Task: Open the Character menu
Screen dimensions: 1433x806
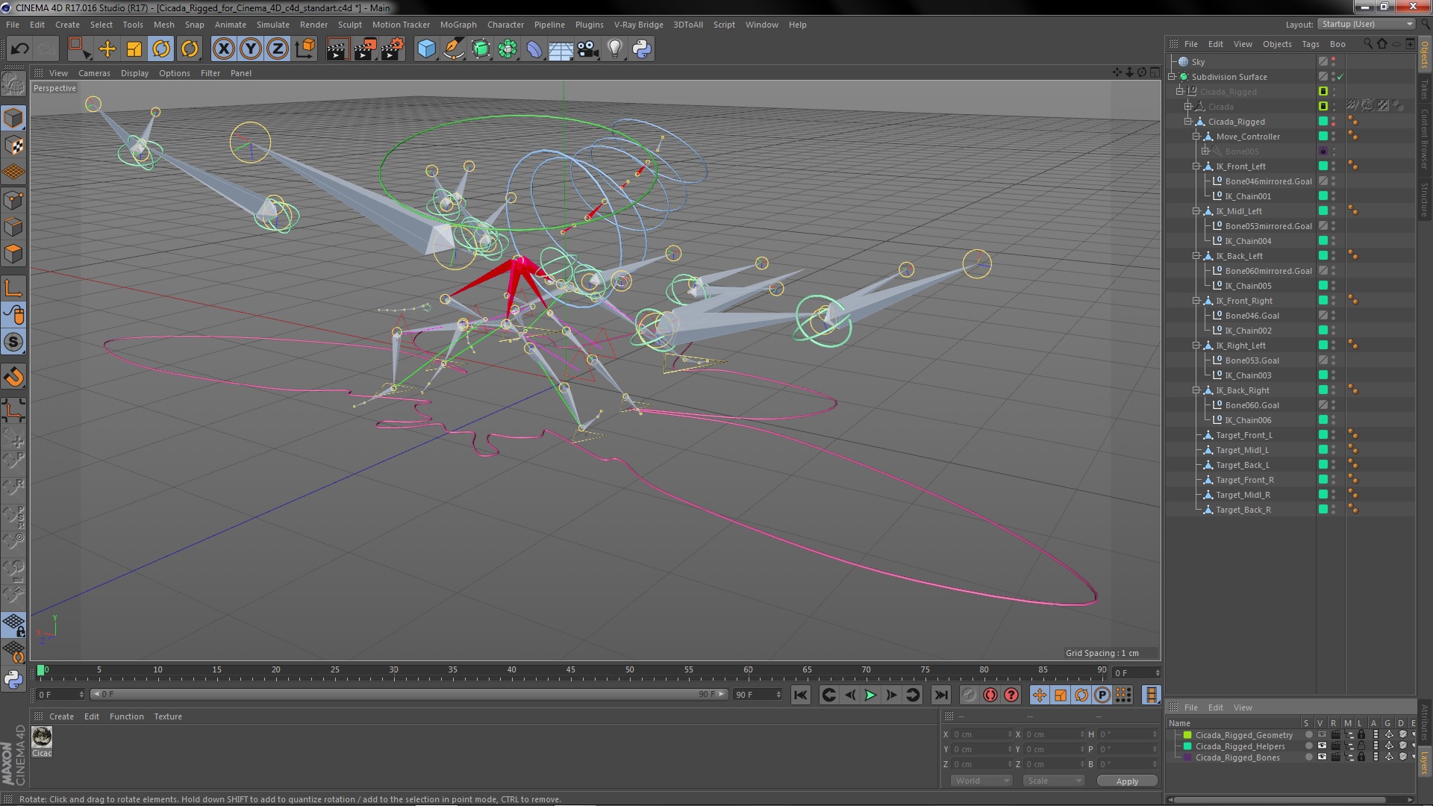Action: click(505, 25)
